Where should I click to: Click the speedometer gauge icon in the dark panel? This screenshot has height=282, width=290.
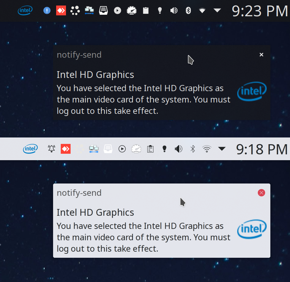(x=132, y=10)
